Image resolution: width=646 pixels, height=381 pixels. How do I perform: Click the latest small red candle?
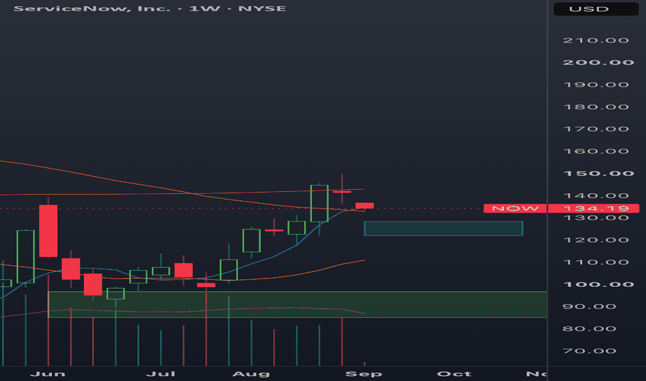click(365, 206)
